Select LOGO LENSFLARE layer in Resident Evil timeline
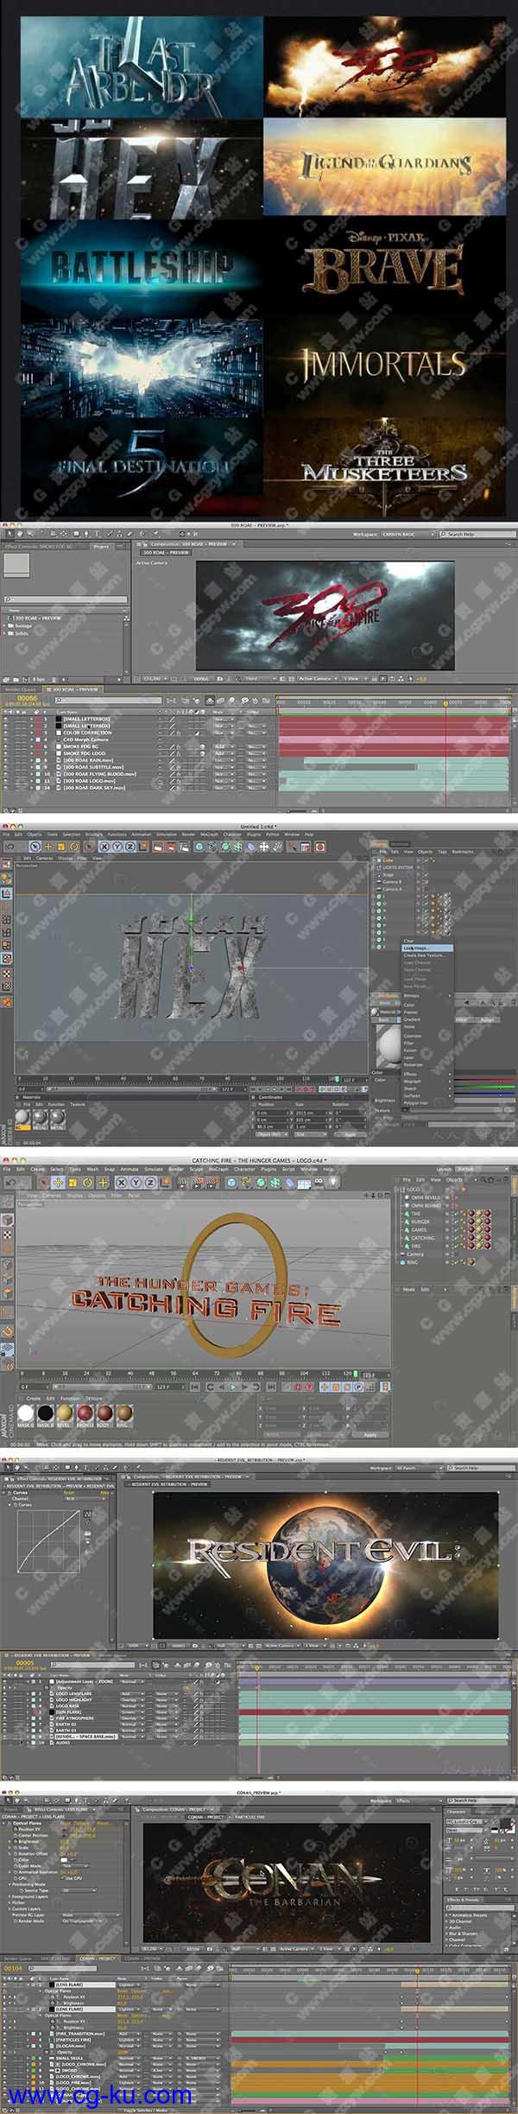Image resolution: width=518 pixels, height=2114 pixels. [73, 1694]
